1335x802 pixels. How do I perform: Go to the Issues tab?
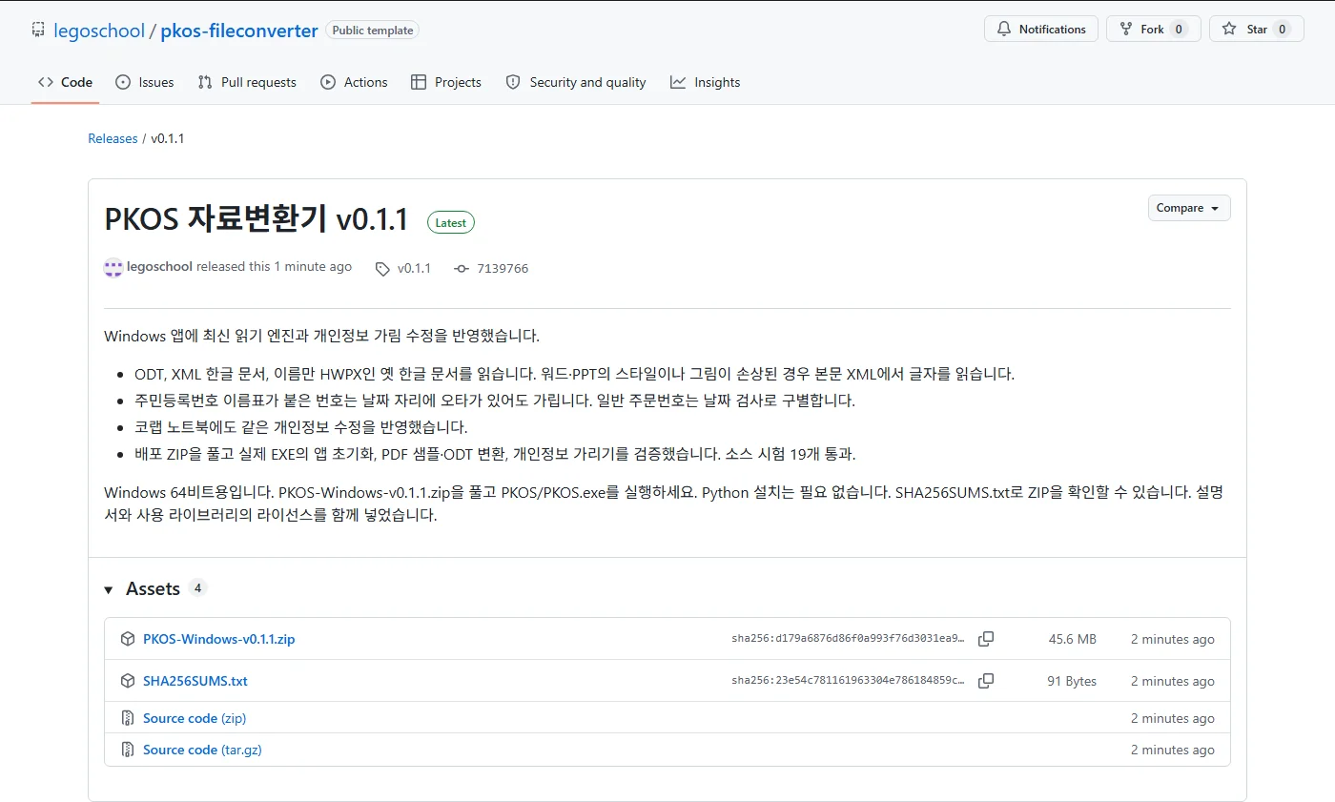(144, 82)
